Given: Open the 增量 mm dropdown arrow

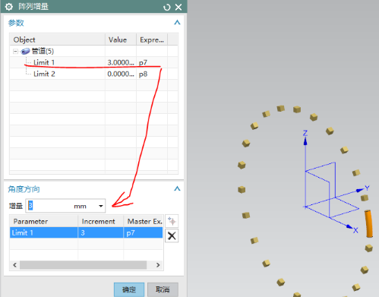Looking at the screenshot, I should tap(101, 206).
